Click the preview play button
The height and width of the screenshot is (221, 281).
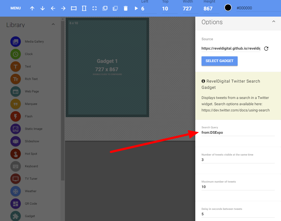136,8
